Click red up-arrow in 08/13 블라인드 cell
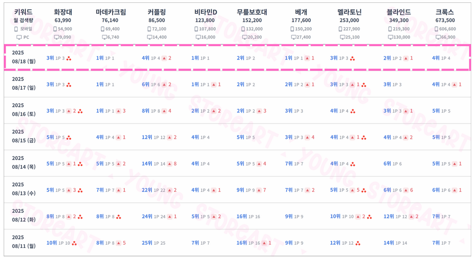 406,190
